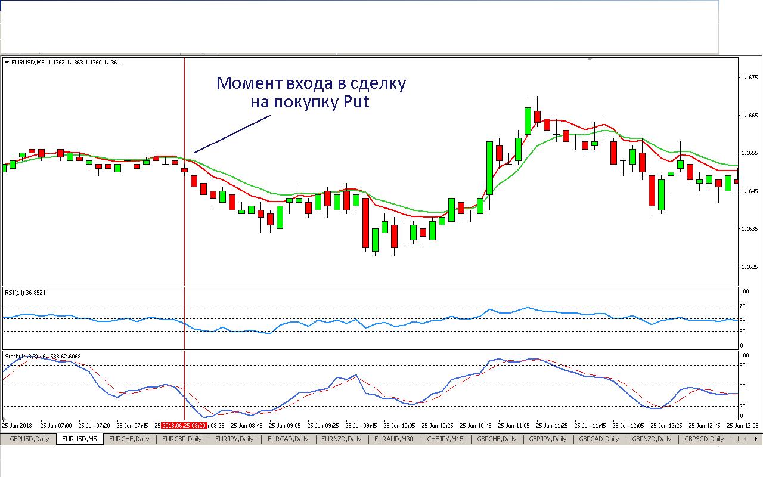Select the GBPCHF,Daily tab
763x477 pixels.
(x=497, y=439)
